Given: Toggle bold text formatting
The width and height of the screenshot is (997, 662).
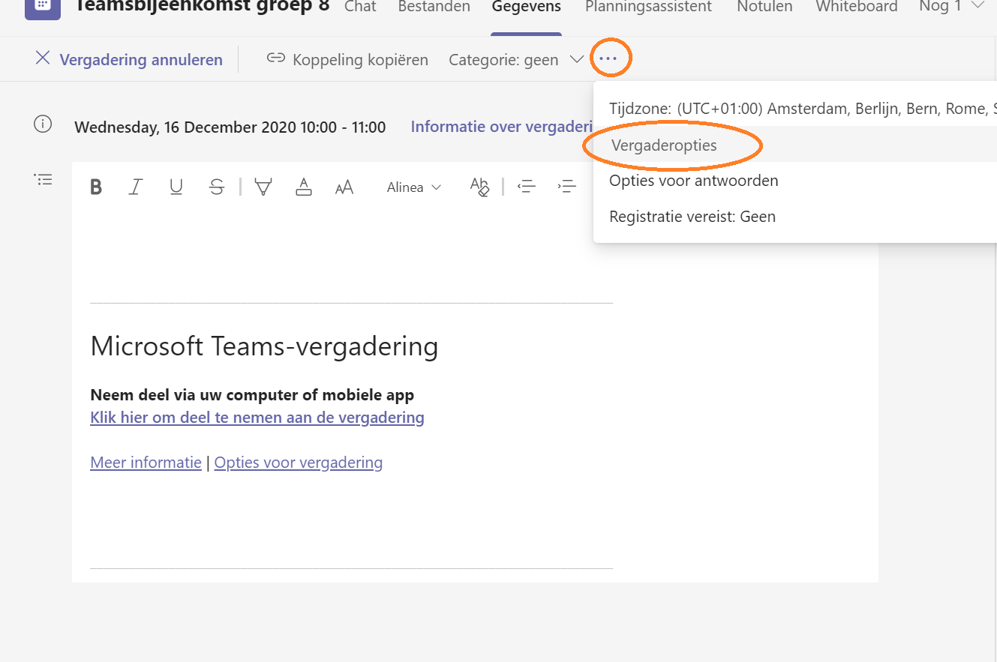Looking at the screenshot, I should (x=96, y=187).
